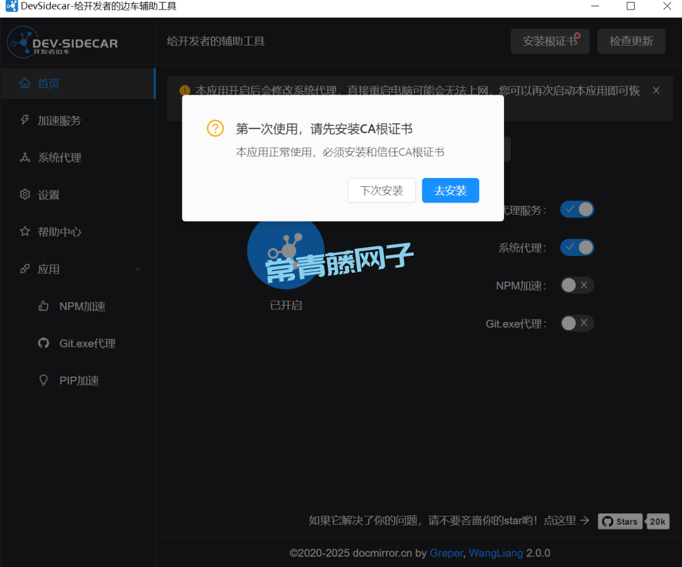This screenshot has width=682, height=567.
Task: Click the lightbulb icon beside PIP加速
Action: pos(44,381)
